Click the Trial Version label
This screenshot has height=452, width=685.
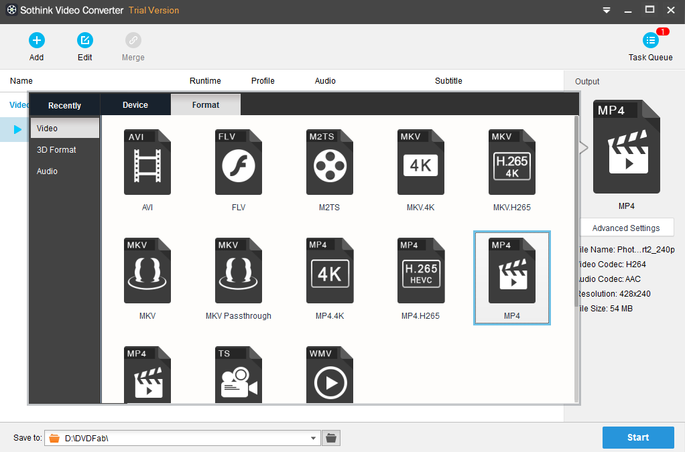click(x=153, y=10)
